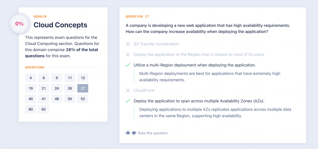The image size is (318, 149).
Task: Click the thumbs down rating icon
Action: click(x=134, y=133)
